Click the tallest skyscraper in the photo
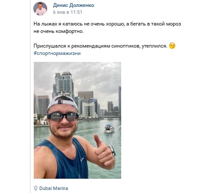 (63, 85)
